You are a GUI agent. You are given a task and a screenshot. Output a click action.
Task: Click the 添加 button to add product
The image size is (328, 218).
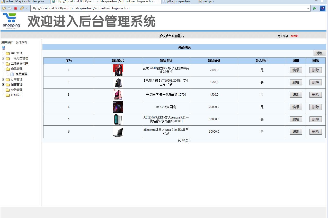(x=320, y=53)
